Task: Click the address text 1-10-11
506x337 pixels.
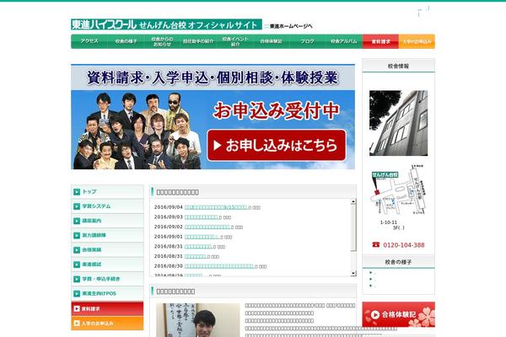Action: click(389, 222)
